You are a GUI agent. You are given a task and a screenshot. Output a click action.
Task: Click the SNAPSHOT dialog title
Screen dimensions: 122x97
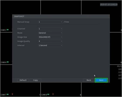(x=19, y=16)
